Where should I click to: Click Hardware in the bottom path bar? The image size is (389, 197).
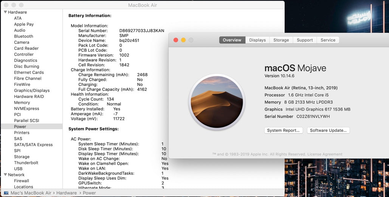(67, 193)
